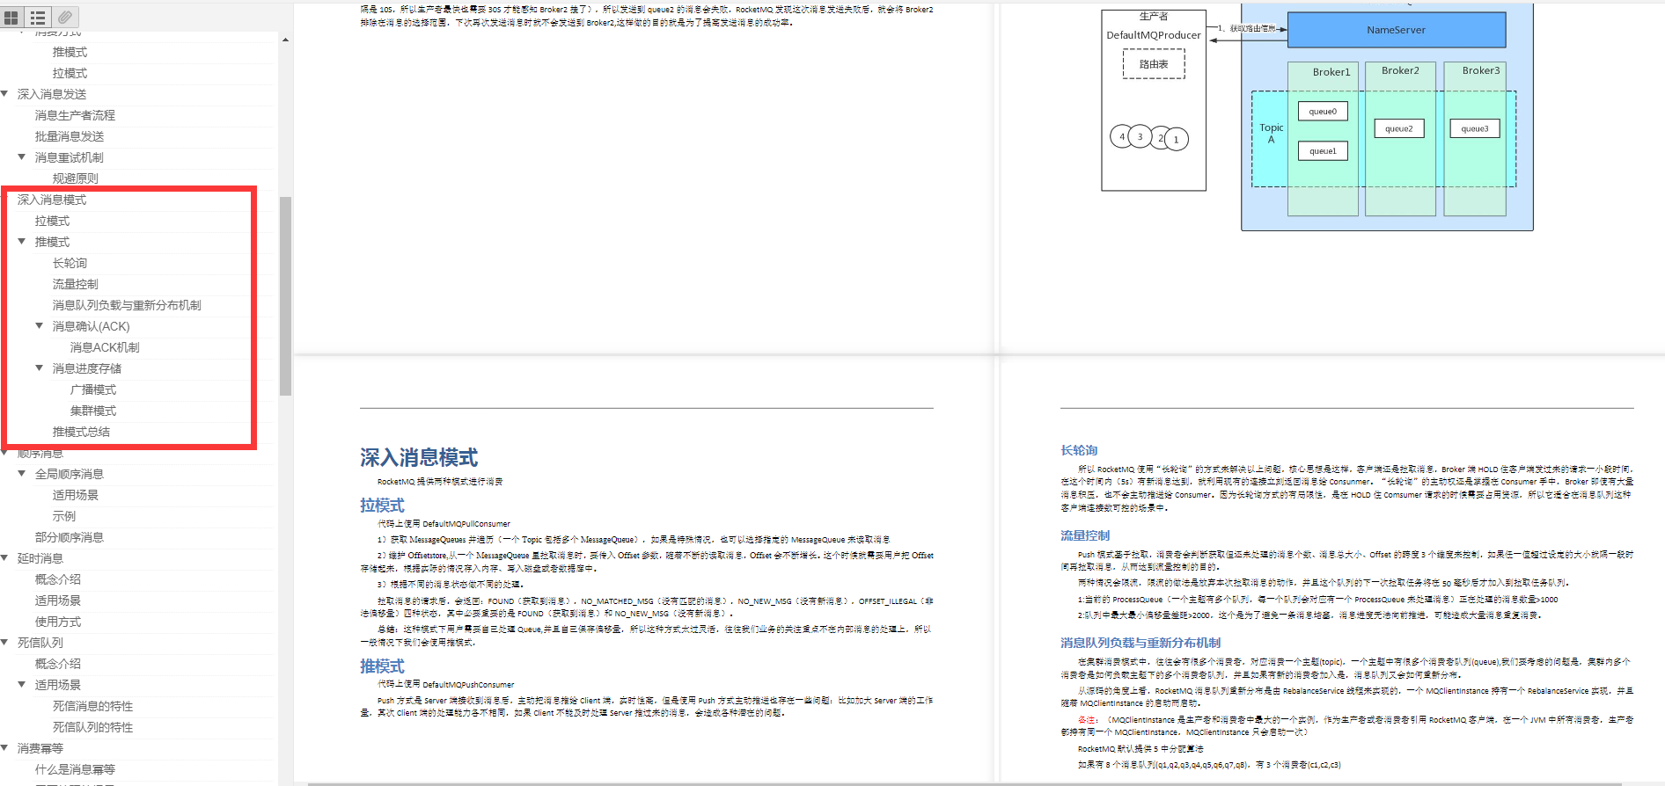Select the 消息重试机制 outline label
1665x786 pixels.
click(x=70, y=157)
